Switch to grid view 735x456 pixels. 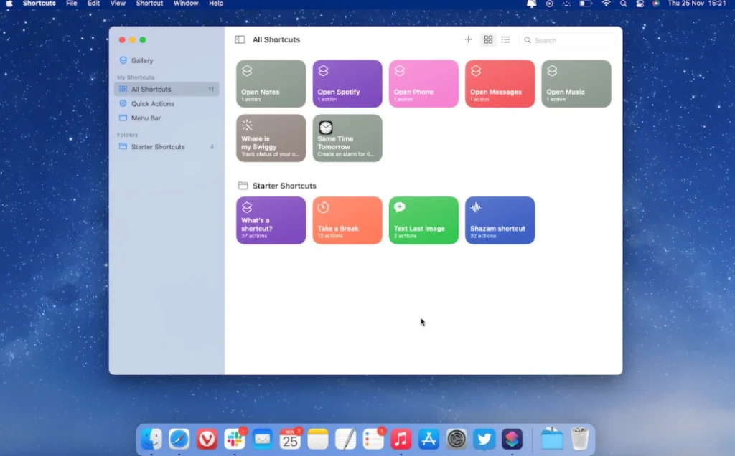(488, 40)
